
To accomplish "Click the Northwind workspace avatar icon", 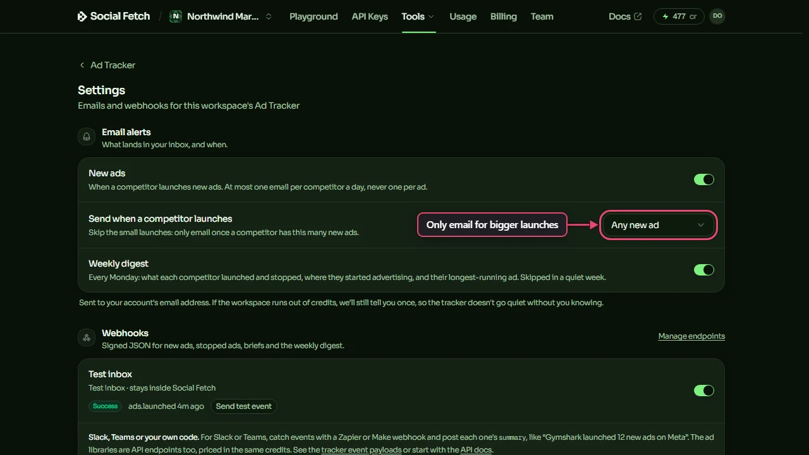I will tap(176, 16).
